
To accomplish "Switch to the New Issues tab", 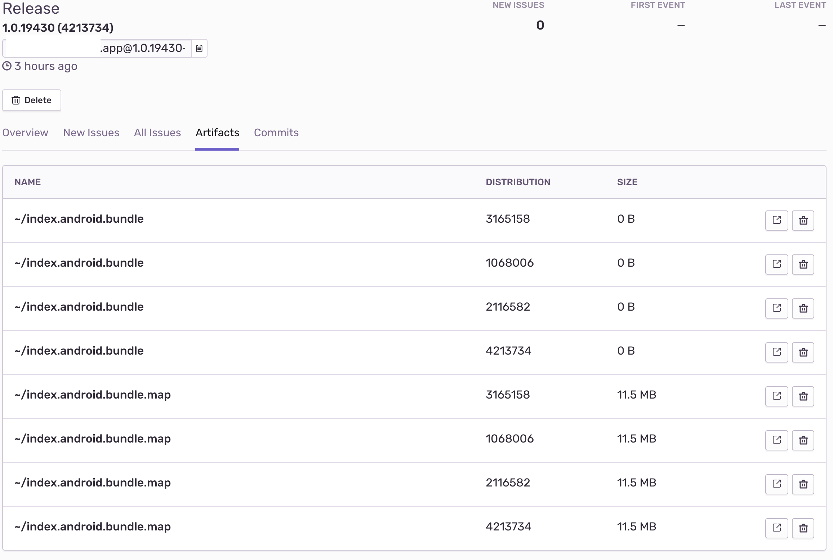I will (x=91, y=133).
